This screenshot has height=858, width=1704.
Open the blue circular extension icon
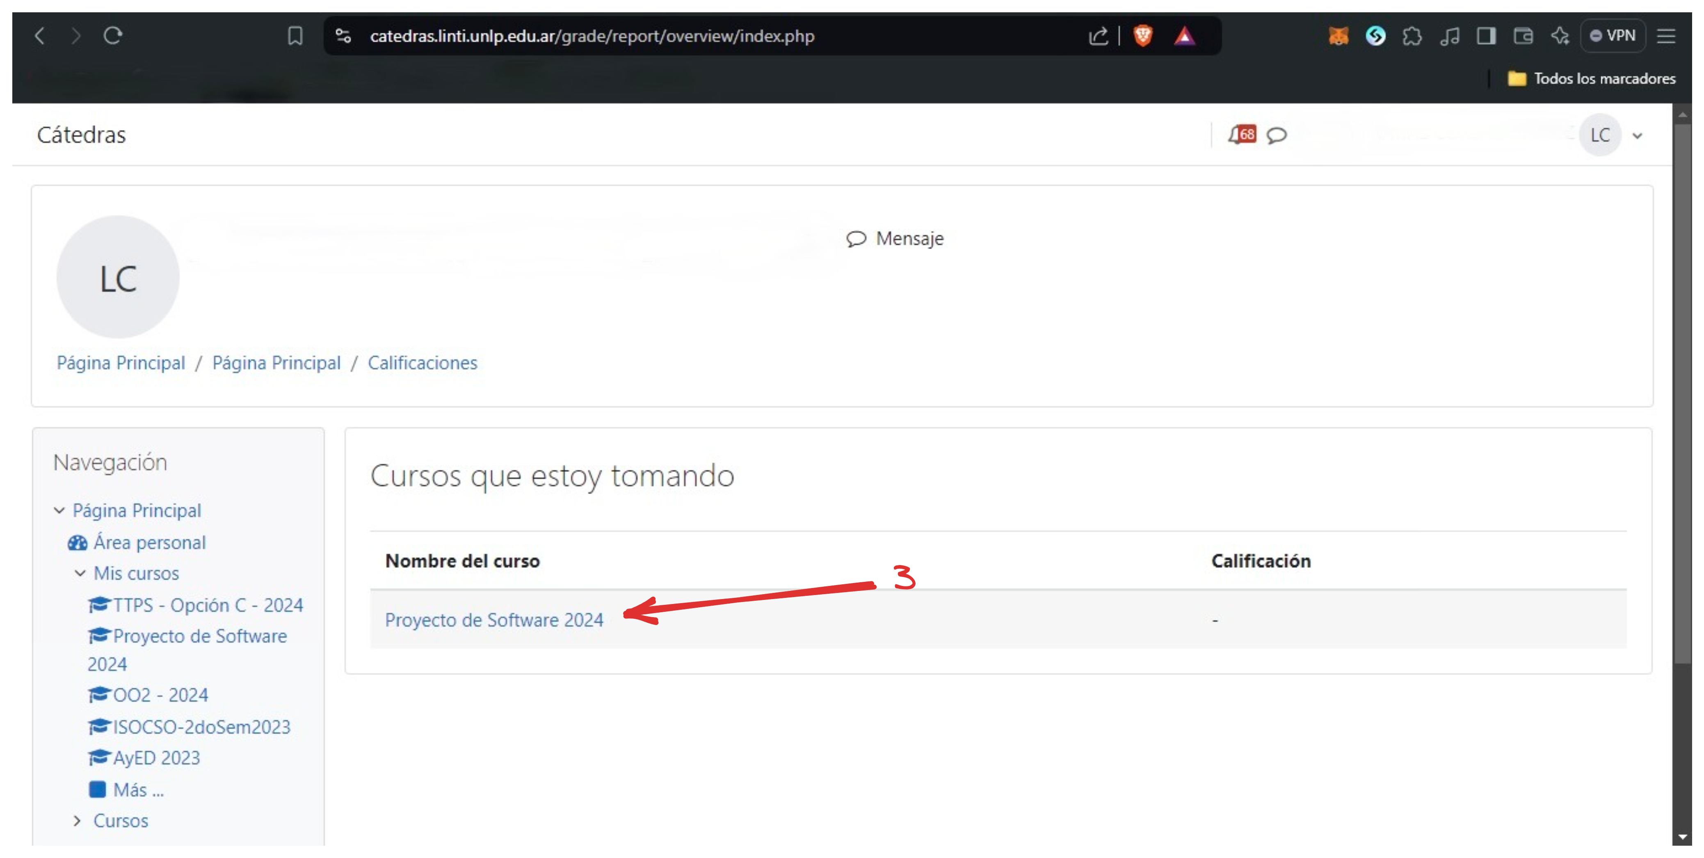tap(1375, 36)
